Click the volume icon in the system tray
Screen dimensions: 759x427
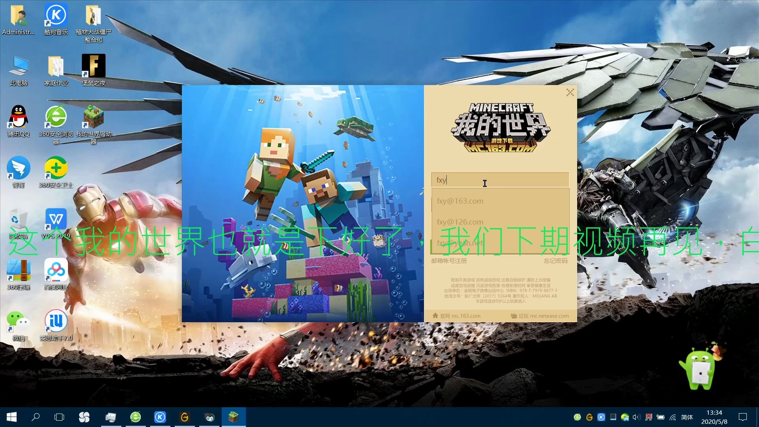click(636, 417)
